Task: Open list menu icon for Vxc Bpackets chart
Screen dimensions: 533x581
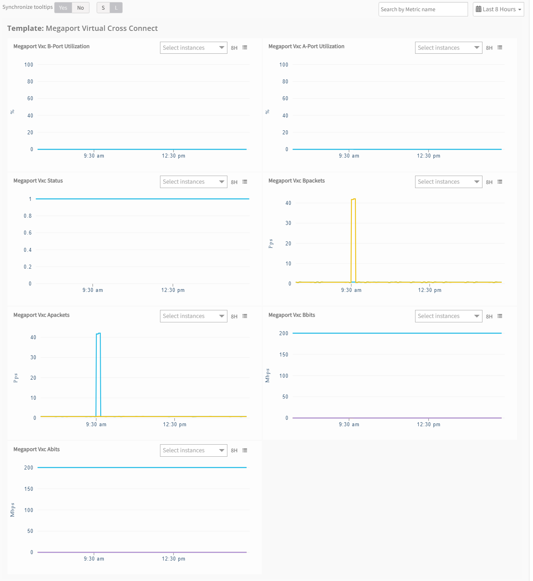Action: pos(500,182)
